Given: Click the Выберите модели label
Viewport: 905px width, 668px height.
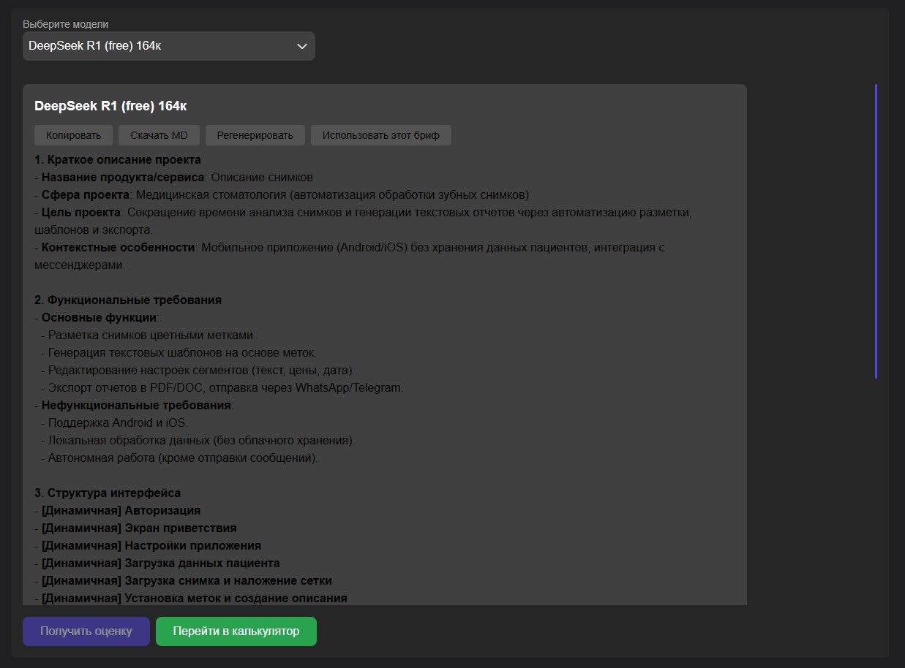Looking at the screenshot, I should 65,24.
